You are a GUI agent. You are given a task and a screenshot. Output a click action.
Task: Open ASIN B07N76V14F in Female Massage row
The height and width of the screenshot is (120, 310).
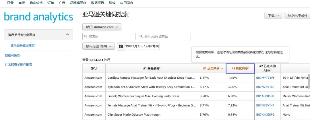[265, 105]
